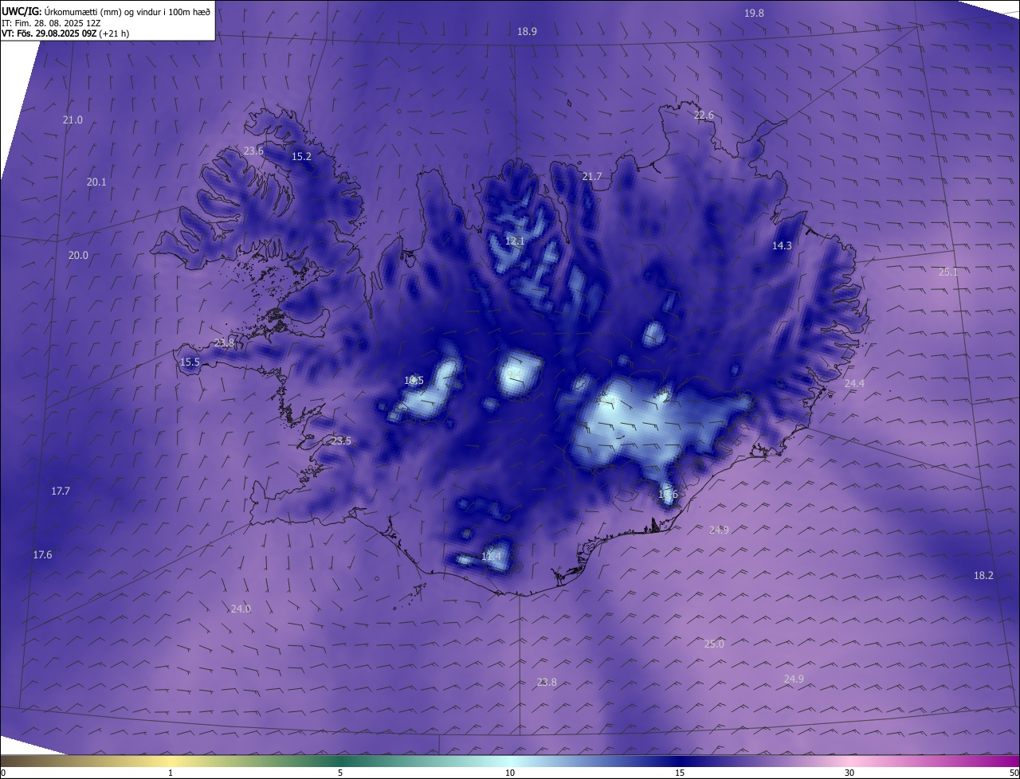
Task: Select the 21.0 value label
Action: coord(73,120)
